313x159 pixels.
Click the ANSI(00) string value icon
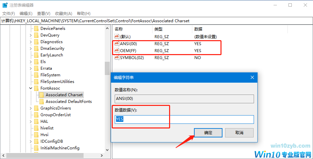(x=117, y=44)
